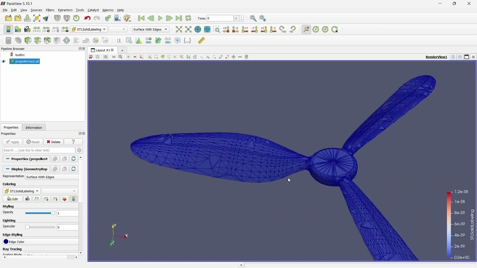Click Rescale to data range icon in toolbar
The height and width of the screenshot is (268, 477).
click(37, 29)
